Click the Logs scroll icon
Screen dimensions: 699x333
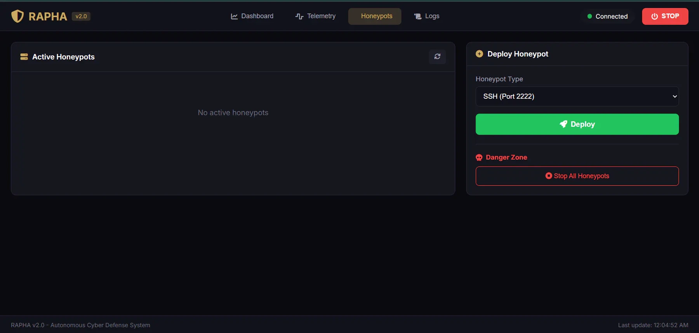click(418, 16)
